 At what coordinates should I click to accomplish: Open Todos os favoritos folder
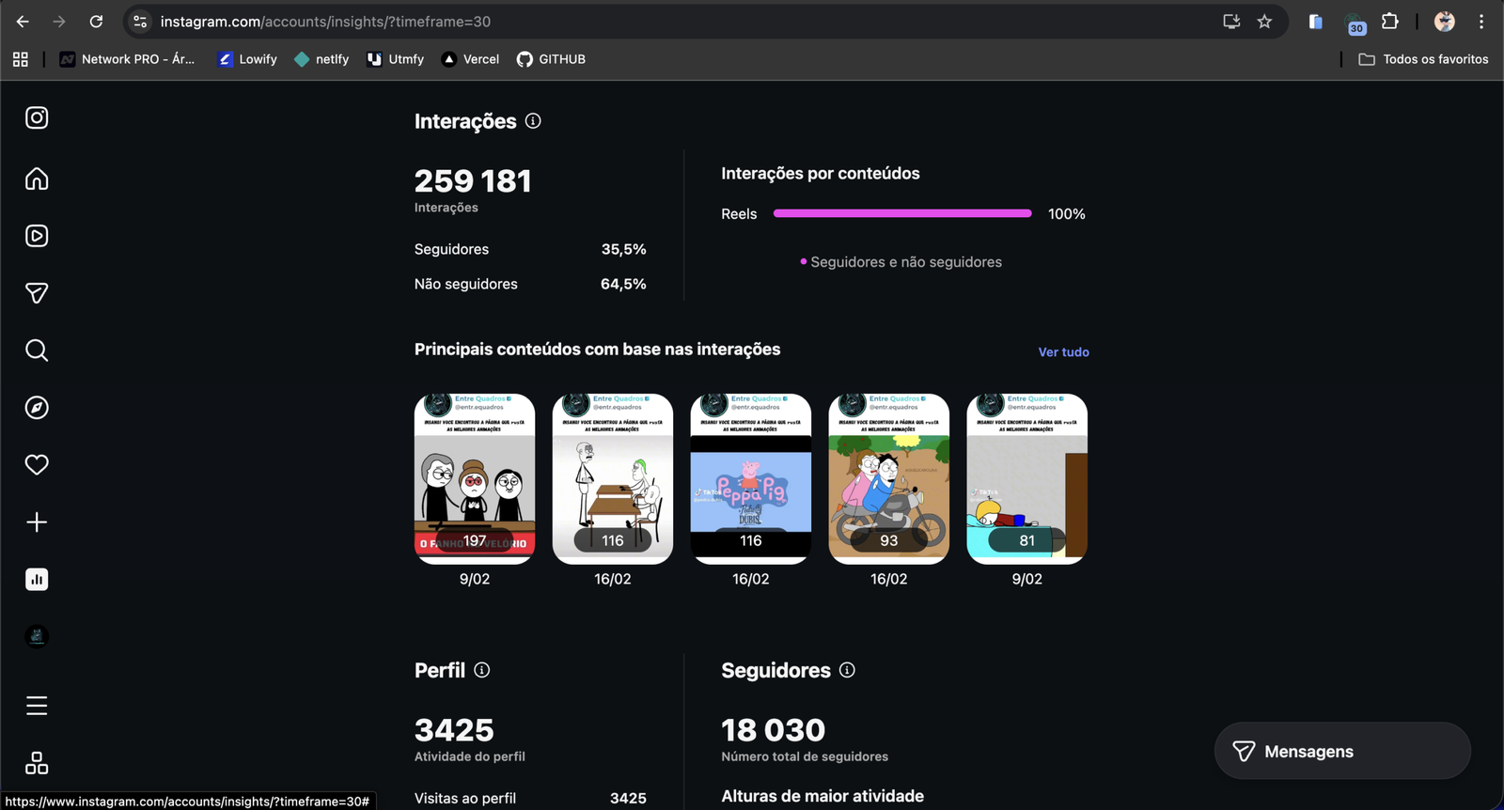pos(1423,59)
